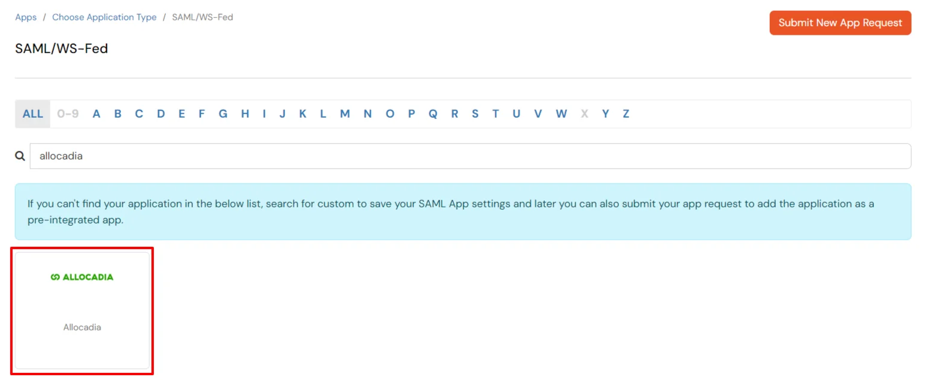Select letter Q in alphabet filter
929x380 pixels.
[x=433, y=114]
